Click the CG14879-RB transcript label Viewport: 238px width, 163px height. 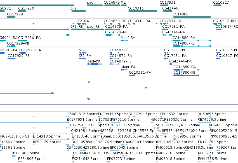tap(116, 32)
